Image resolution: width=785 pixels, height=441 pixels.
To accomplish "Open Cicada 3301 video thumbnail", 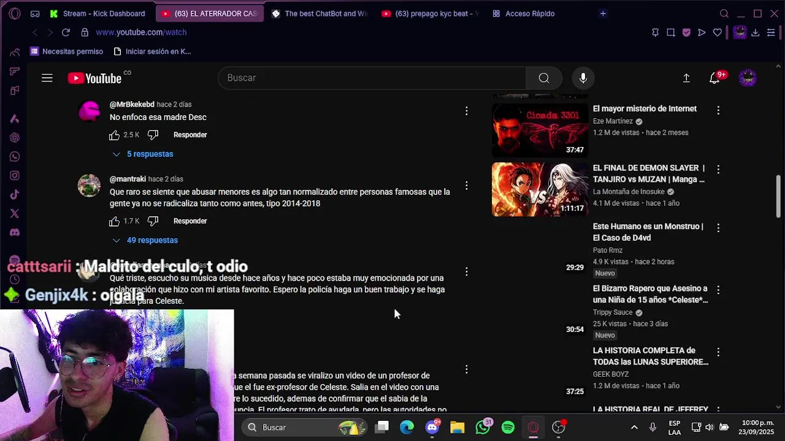I will point(540,130).
